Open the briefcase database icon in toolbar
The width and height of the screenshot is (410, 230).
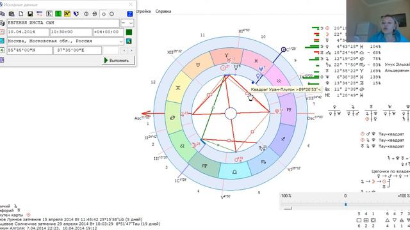coord(12,14)
